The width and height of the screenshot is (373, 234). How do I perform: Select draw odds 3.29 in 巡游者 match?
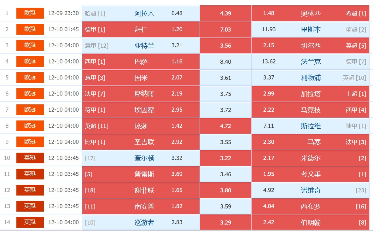(225, 222)
